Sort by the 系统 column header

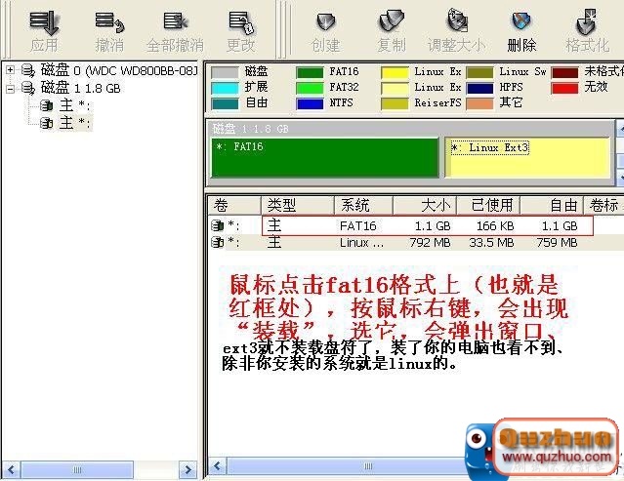point(363,205)
